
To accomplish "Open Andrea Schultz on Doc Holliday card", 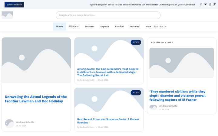I will coord(25,122).
